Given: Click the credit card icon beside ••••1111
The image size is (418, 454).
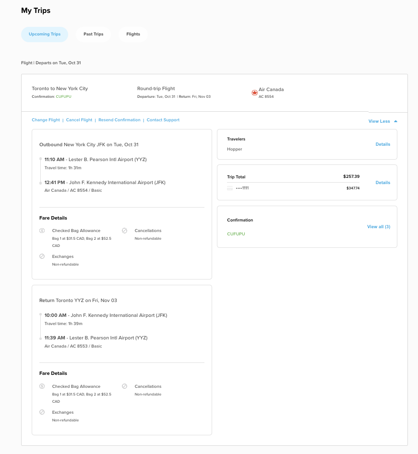Looking at the screenshot, I should click(230, 188).
